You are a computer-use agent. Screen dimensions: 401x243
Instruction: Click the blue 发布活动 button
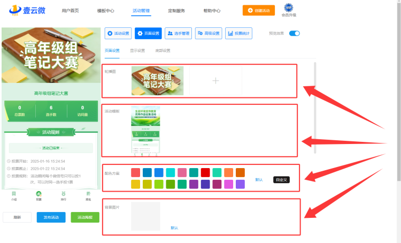[x=51, y=217]
